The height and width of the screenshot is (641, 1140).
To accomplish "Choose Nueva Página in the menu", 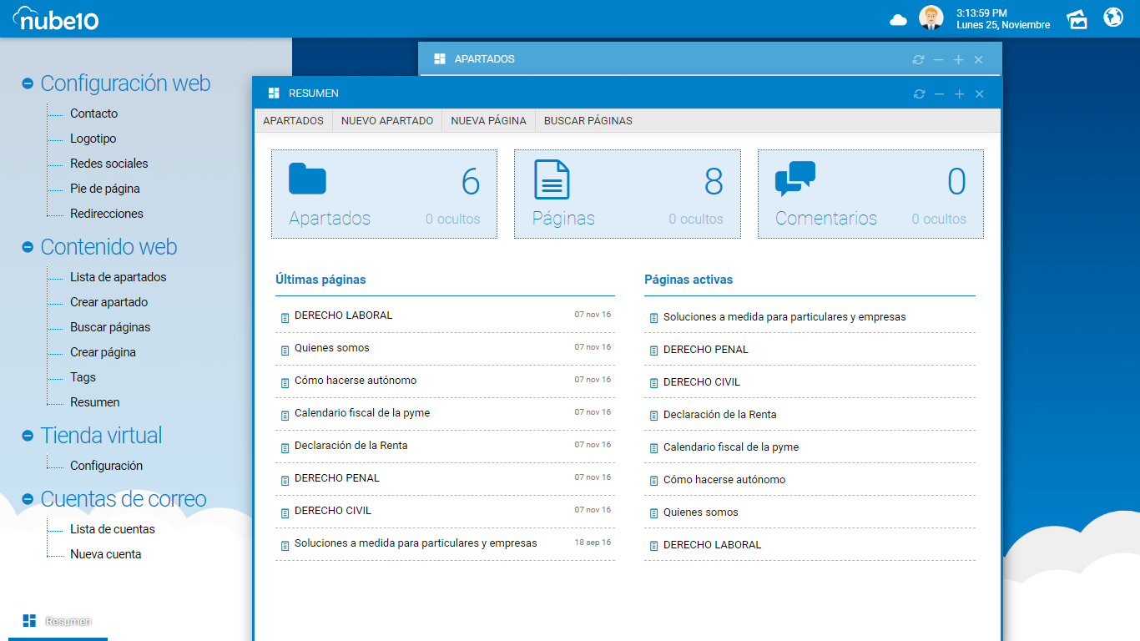I will coord(488,121).
